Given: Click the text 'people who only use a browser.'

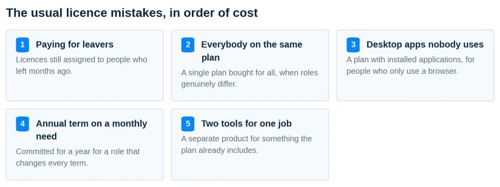Looking at the screenshot, I should coord(402,71).
